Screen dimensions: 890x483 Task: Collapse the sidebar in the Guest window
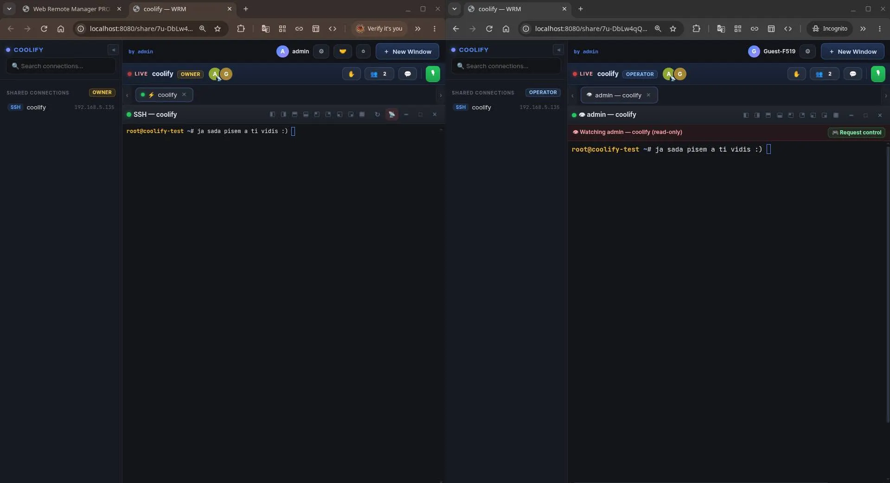pyautogui.click(x=558, y=50)
